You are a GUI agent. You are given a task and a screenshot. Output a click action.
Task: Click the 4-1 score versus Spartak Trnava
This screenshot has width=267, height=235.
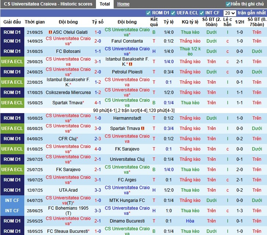coord(97,103)
